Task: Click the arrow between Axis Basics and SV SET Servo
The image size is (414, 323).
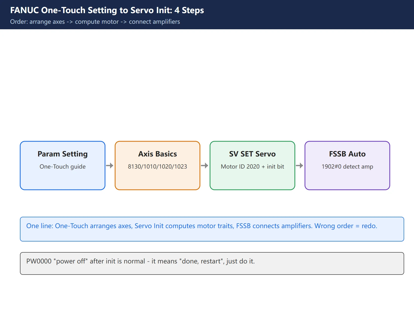Action: coord(204,166)
